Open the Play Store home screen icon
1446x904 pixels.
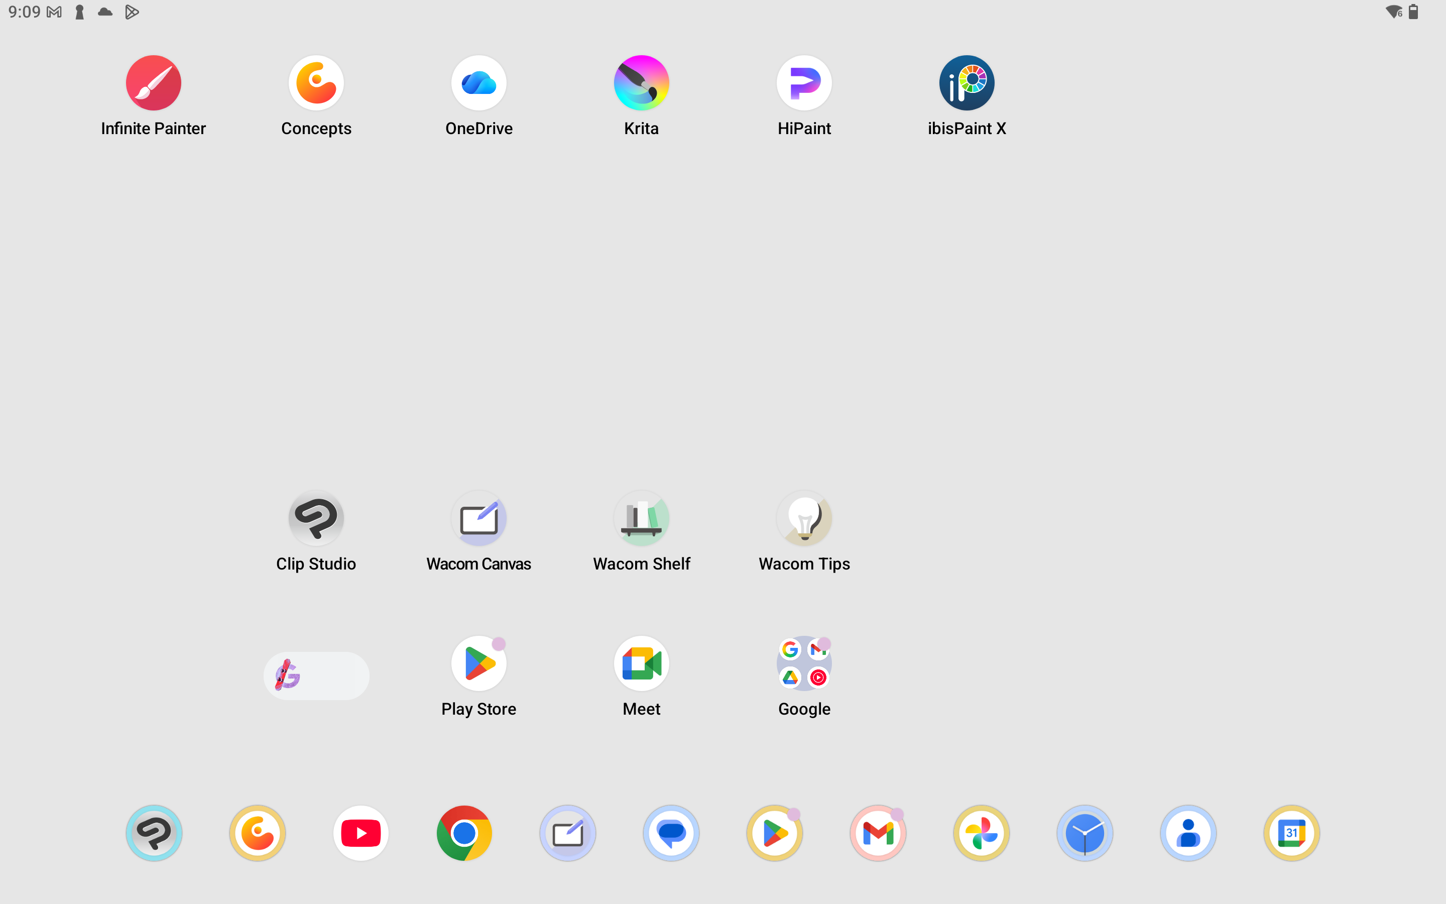(478, 663)
